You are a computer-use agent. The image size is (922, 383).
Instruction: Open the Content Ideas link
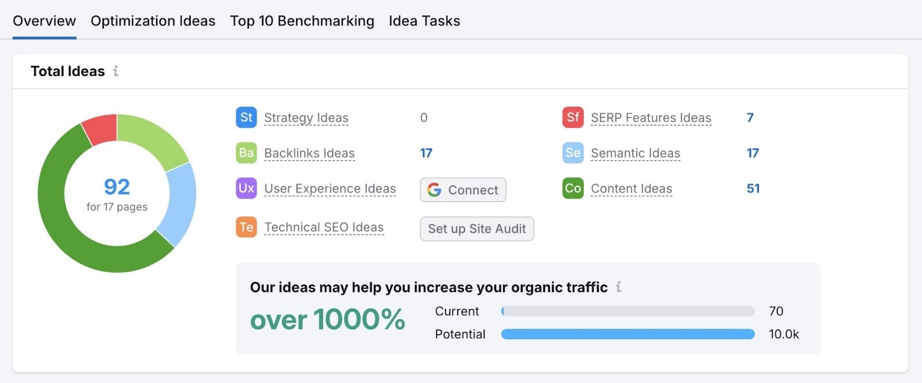coord(631,189)
